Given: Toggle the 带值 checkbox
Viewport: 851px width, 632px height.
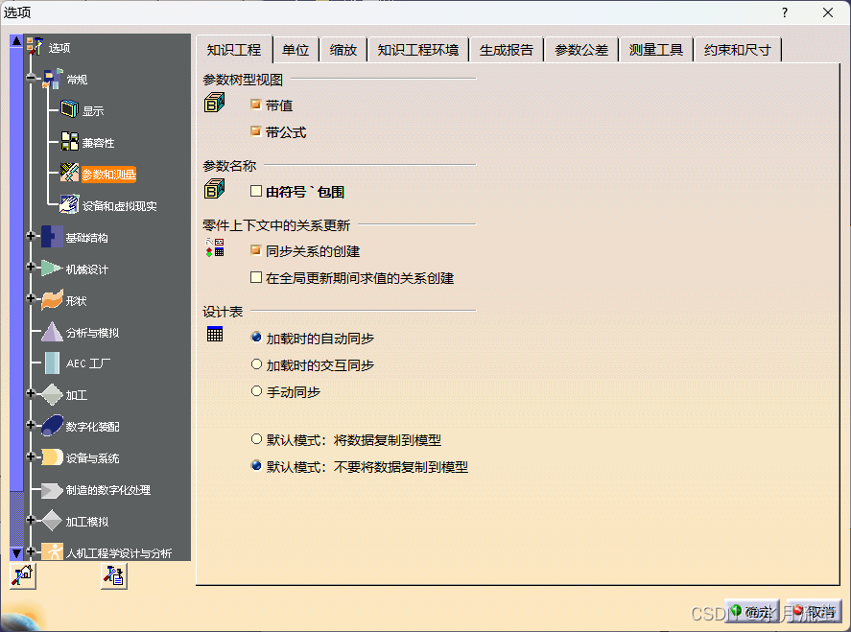Looking at the screenshot, I should point(256,105).
